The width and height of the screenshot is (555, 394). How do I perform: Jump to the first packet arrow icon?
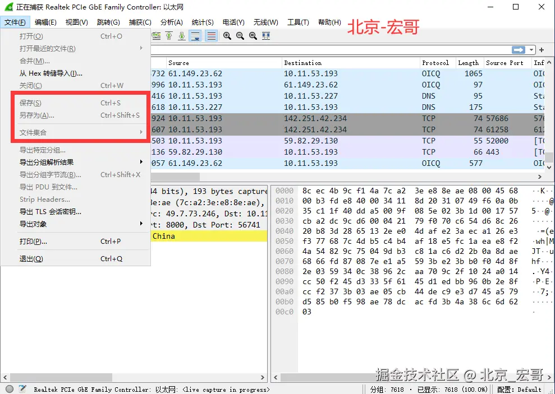pos(169,36)
